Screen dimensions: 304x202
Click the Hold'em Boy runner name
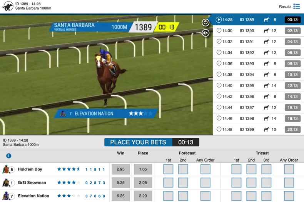tap(30, 169)
